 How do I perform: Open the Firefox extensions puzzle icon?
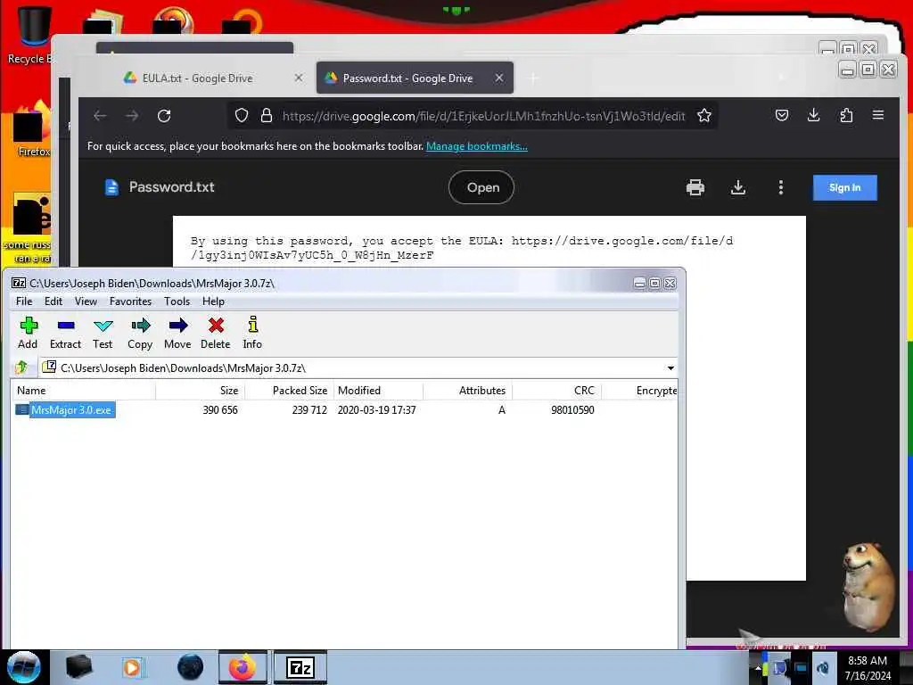tap(846, 115)
